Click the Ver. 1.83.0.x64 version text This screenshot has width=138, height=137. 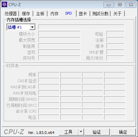[41, 133]
